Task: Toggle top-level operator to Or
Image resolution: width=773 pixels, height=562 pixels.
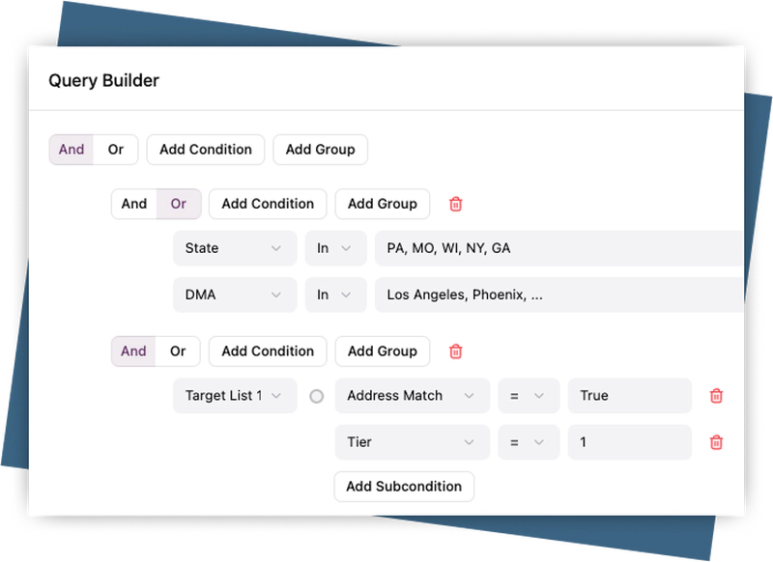Action: 115,150
